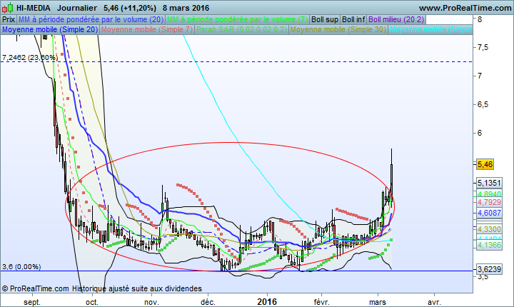The height and width of the screenshot is (307, 514).
Task: Click the 7,5 value on price scale
Action: (x=483, y=48)
